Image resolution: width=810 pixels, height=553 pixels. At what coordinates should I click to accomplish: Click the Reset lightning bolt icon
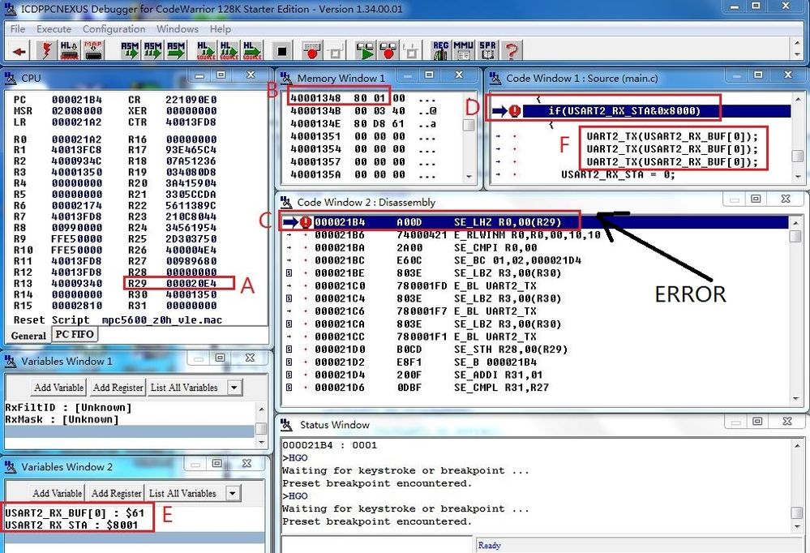point(47,51)
